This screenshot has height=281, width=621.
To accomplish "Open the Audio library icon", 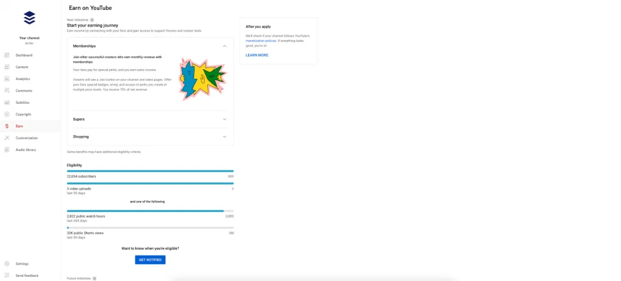I will click(7, 150).
